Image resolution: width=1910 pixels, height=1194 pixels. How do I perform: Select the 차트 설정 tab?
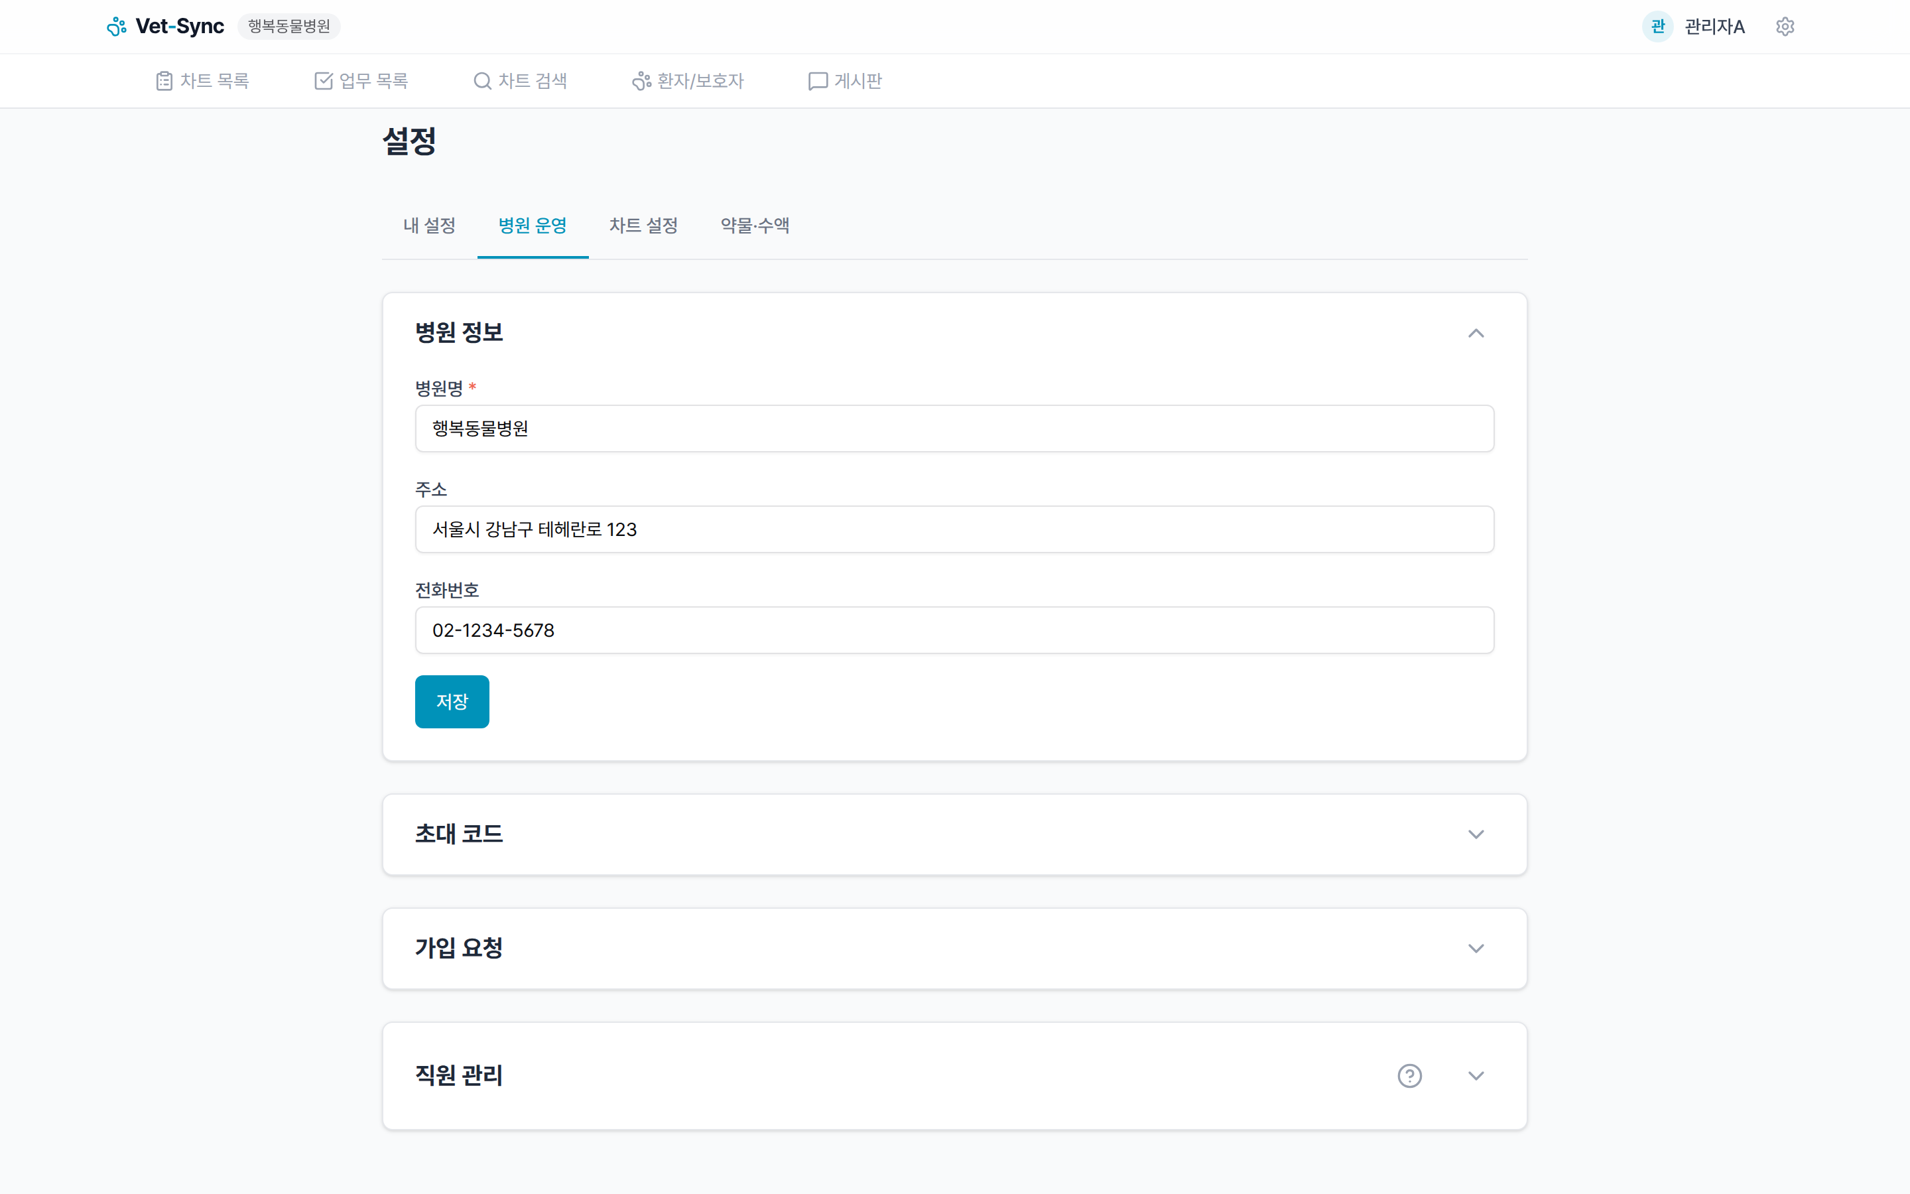[x=644, y=226]
